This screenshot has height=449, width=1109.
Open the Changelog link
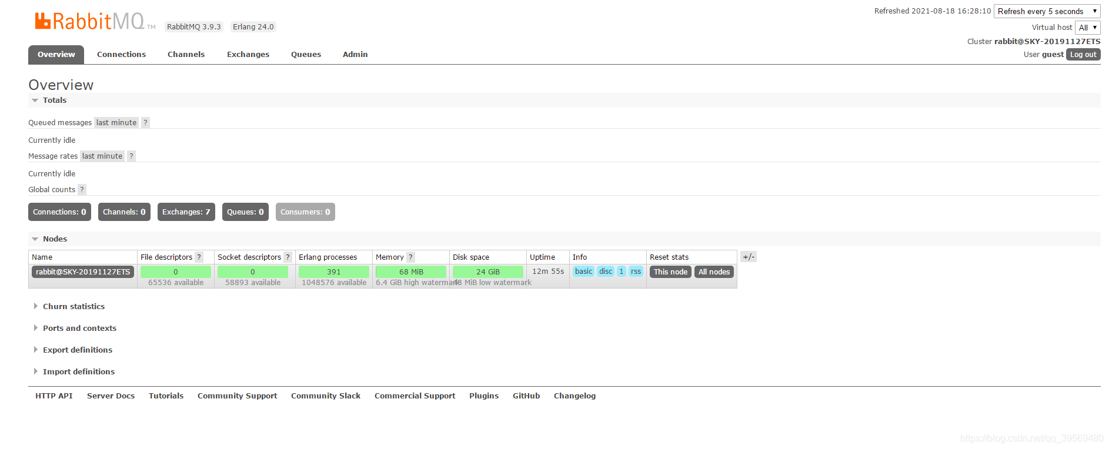click(575, 396)
